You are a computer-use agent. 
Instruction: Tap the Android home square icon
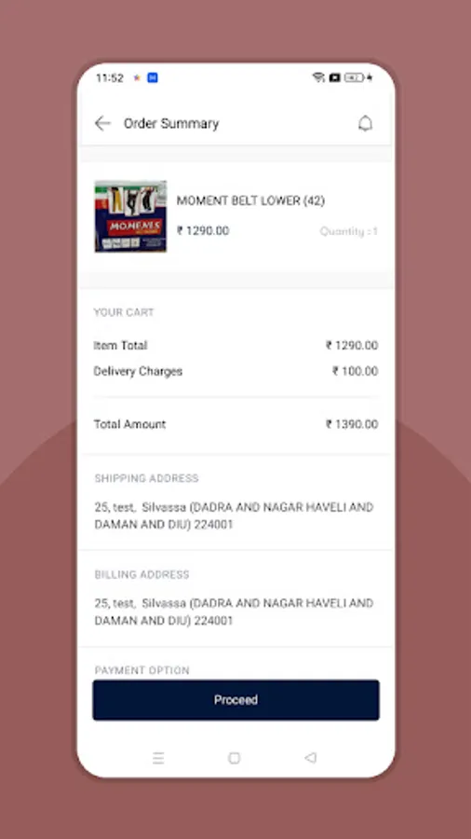pos(234,758)
